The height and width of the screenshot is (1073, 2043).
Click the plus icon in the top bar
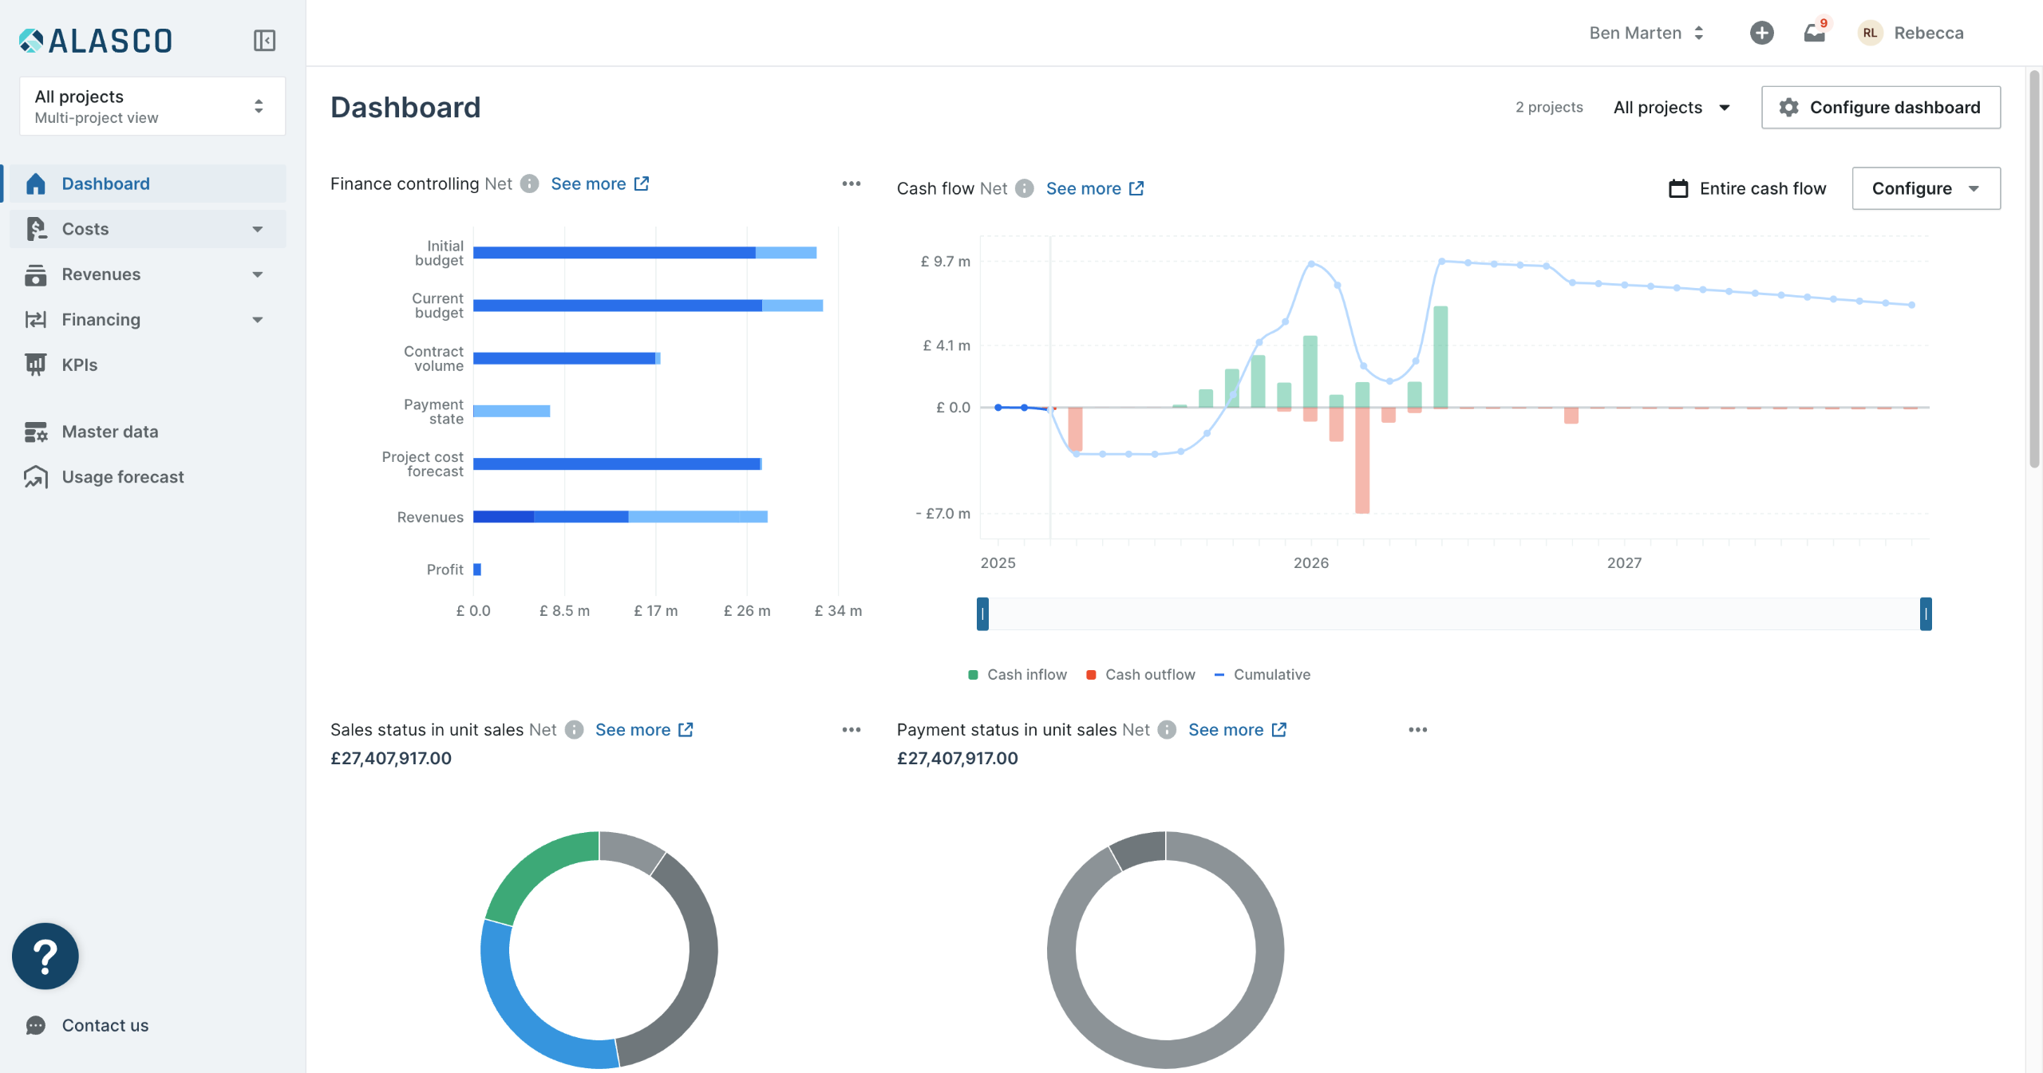1761,33
